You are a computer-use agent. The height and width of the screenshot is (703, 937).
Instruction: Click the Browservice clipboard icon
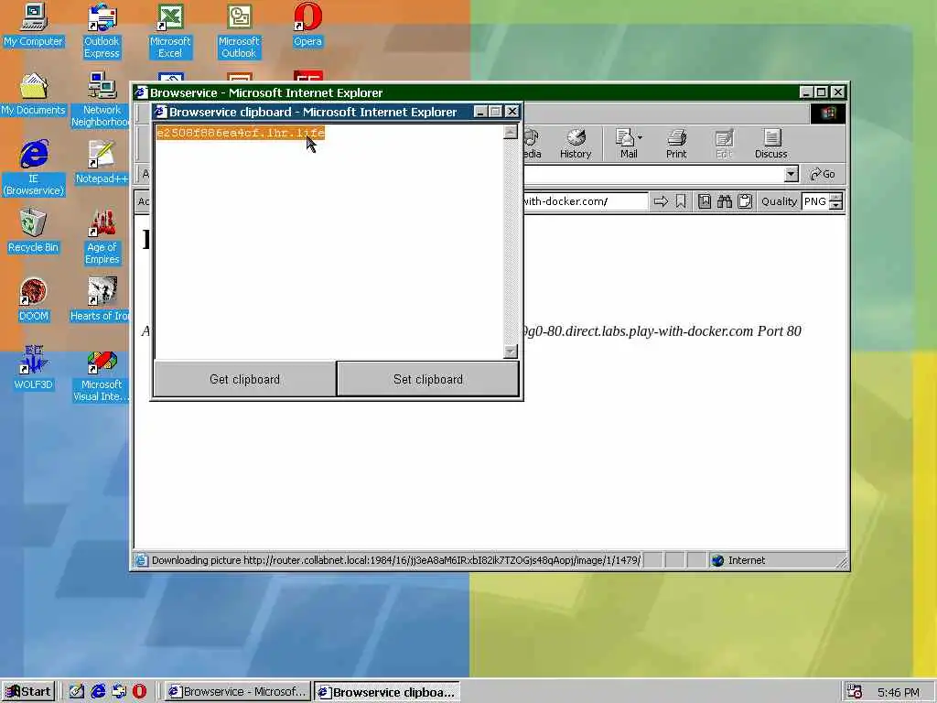pos(745,201)
